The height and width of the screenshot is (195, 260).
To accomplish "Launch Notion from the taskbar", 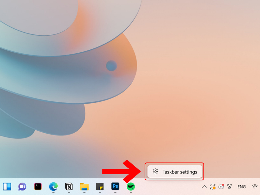I will (68, 187).
